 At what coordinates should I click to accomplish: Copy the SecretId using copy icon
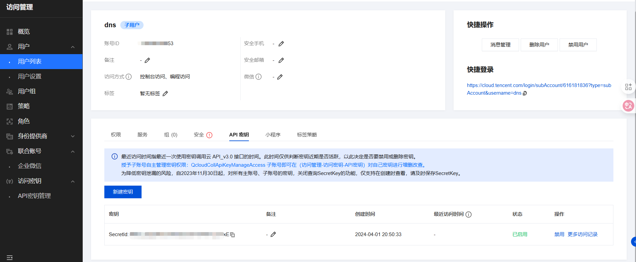[233, 235]
